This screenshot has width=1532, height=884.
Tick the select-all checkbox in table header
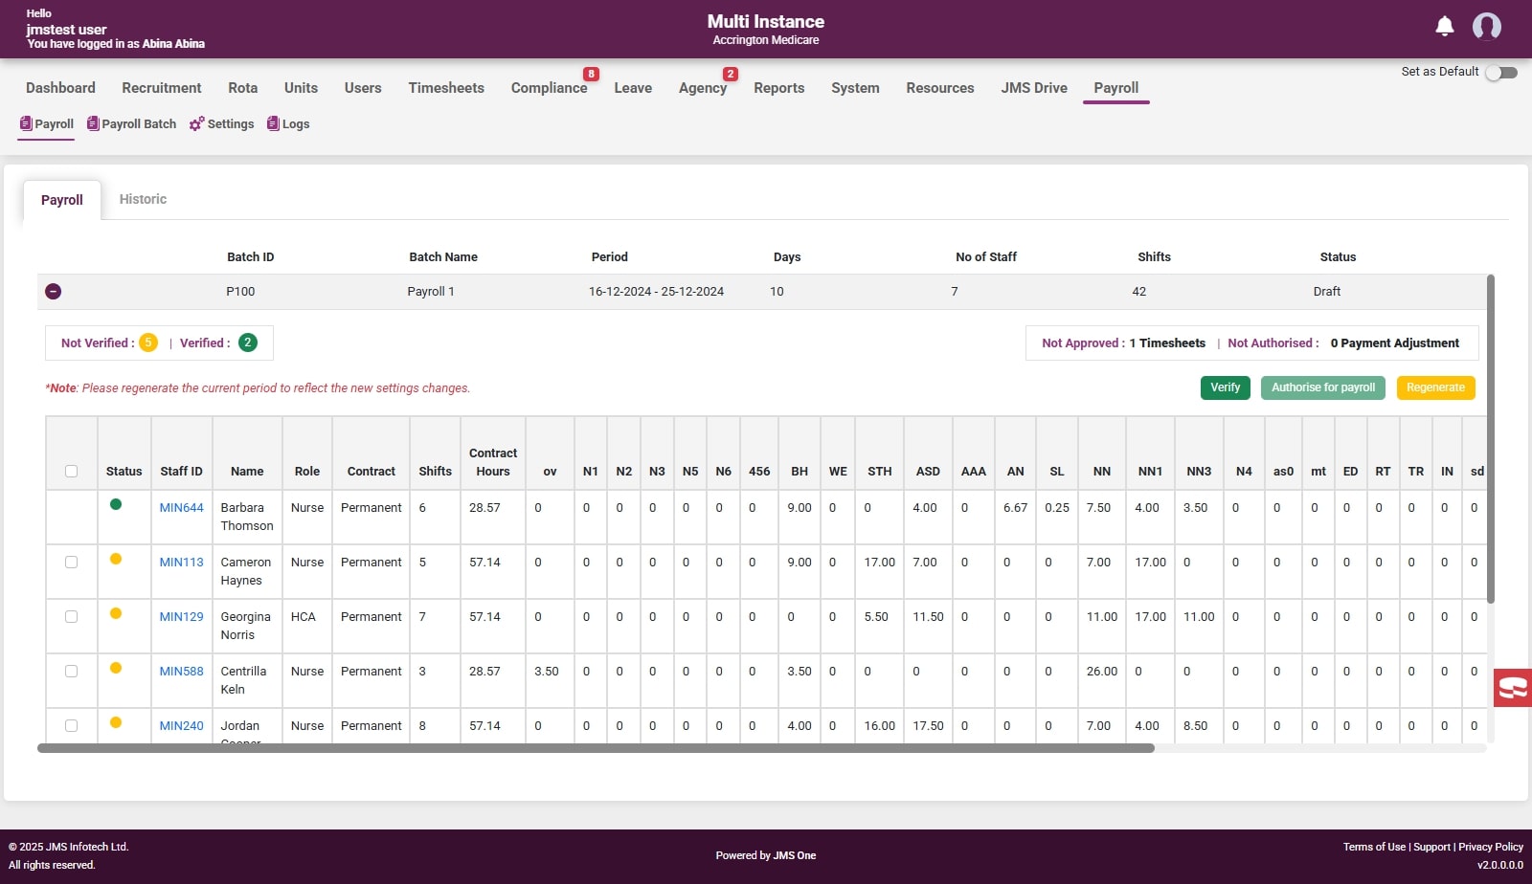(x=71, y=471)
